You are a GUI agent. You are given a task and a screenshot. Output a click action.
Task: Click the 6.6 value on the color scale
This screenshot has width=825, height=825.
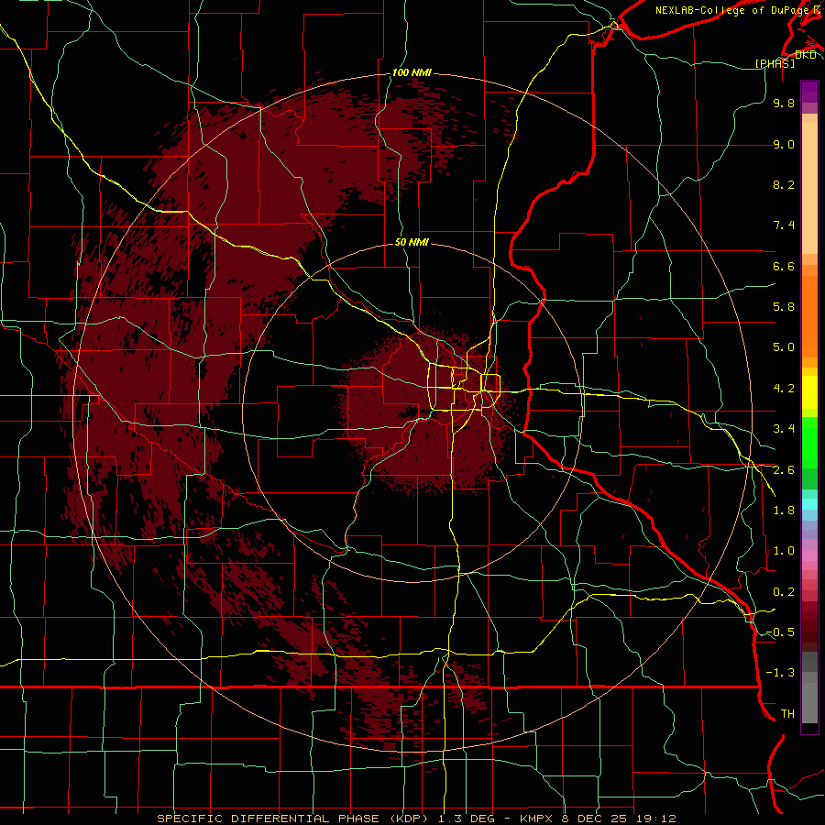pos(784,266)
